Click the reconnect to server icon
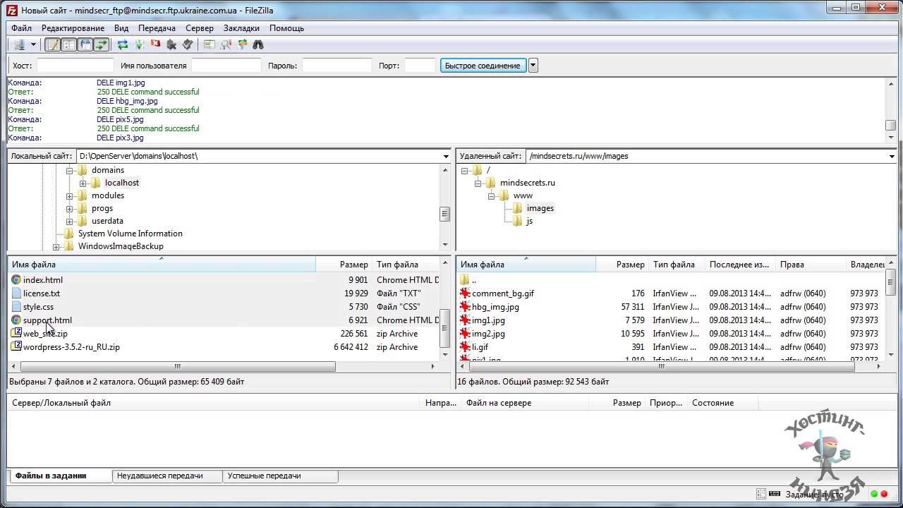The image size is (903, 508). (x=188, y=44)
